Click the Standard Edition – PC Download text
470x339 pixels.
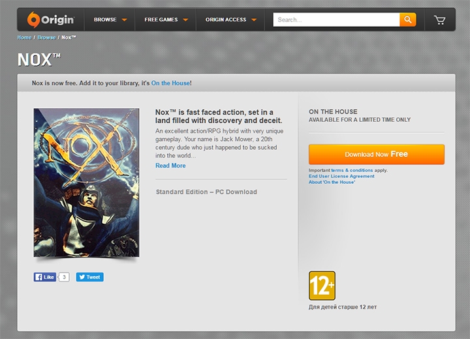coord(206,192)
